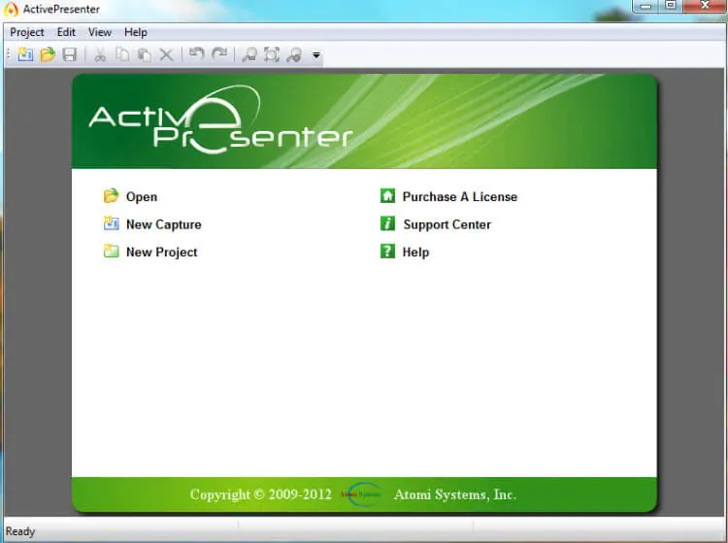
Task: Click the Support Center link
Action: point(447,224)
